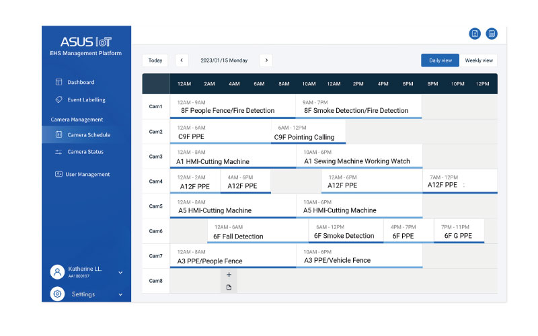Click the download report icon at top right
The image size is (538, 336).
(475, 34)
